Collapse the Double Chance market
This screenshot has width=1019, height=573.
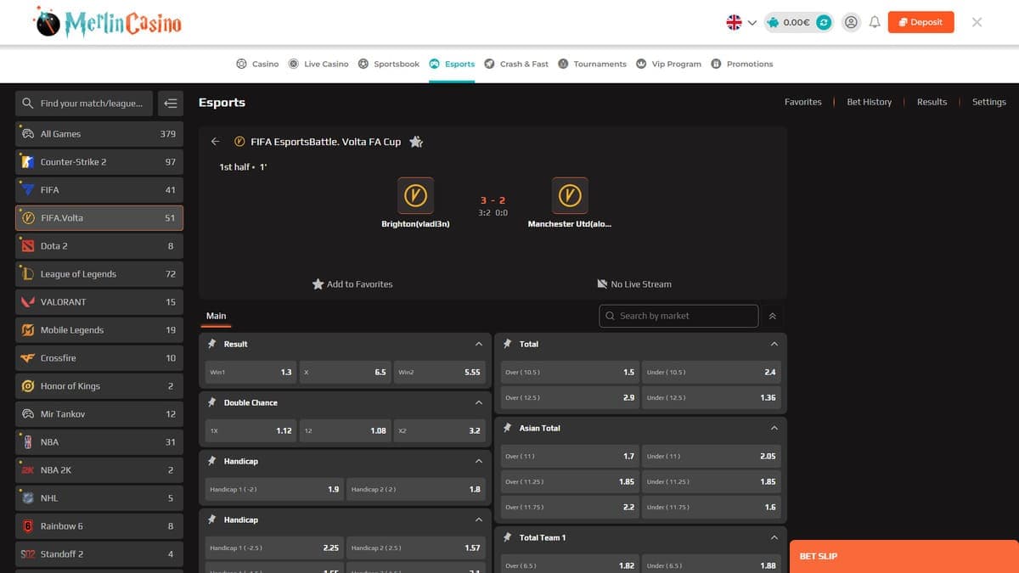(479, 402)
